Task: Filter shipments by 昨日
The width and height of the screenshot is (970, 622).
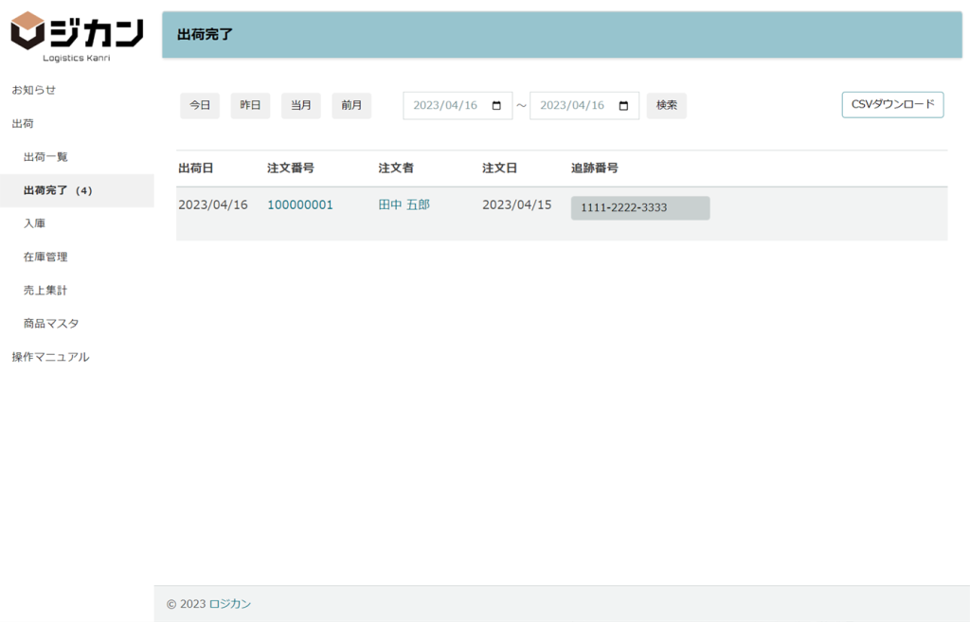Action: point(250,106)
